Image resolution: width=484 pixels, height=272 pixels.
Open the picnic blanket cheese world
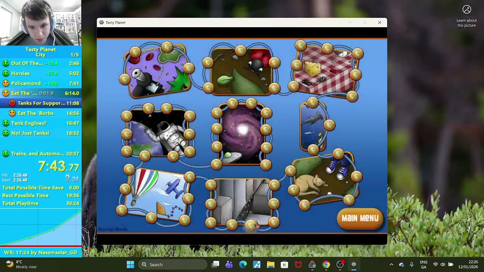(x=327, y=72)
